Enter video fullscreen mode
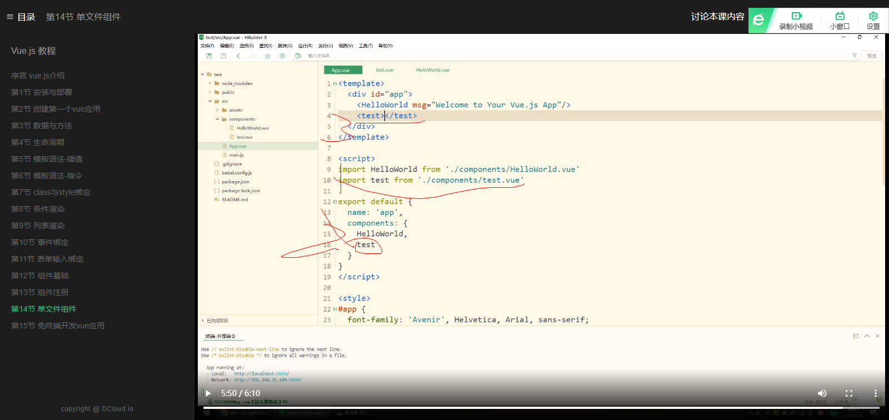Viewport: 889px width, 420px height. [849, 393]
